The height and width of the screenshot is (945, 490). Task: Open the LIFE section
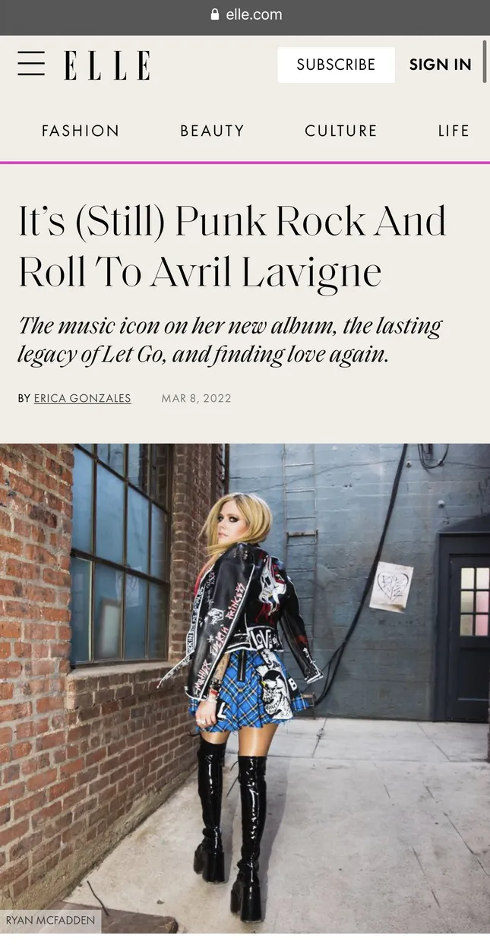pyautogui.click(x=454, y=131)
